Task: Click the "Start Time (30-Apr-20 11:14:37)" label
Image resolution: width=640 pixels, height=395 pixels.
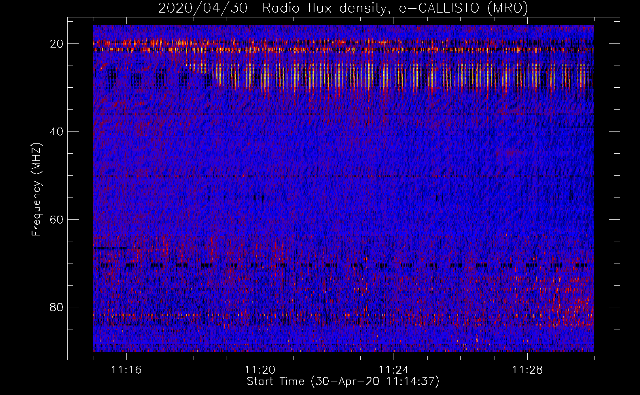Action: tap(343, 382)
